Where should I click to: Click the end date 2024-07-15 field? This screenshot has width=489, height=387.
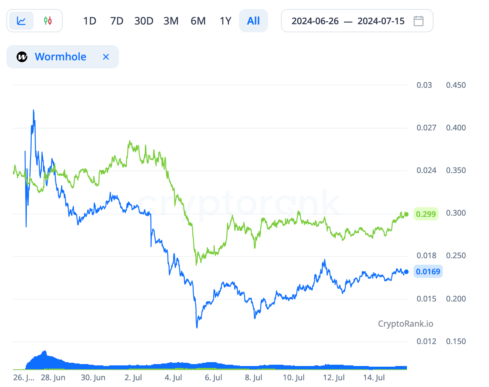click(381, 21)
